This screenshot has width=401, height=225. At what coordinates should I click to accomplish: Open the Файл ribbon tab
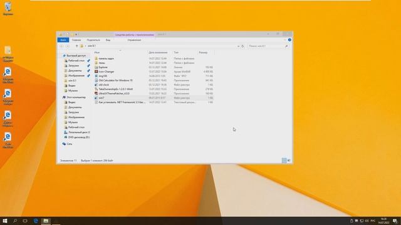click(63, 40)
